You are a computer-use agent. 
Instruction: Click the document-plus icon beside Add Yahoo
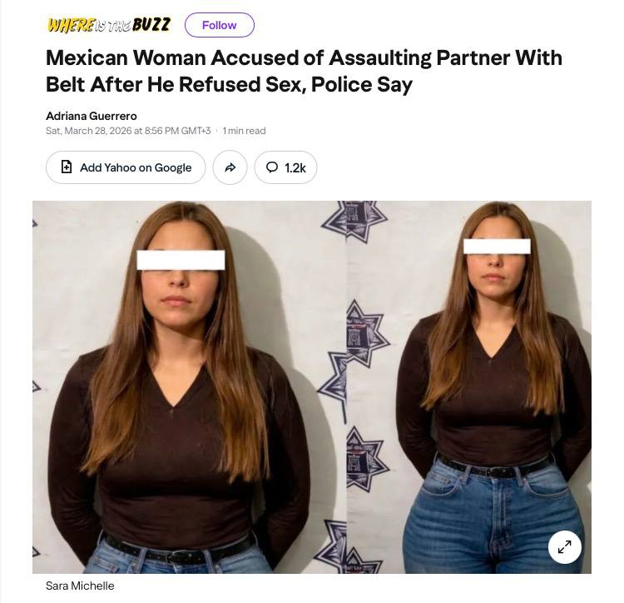(67, 167)
